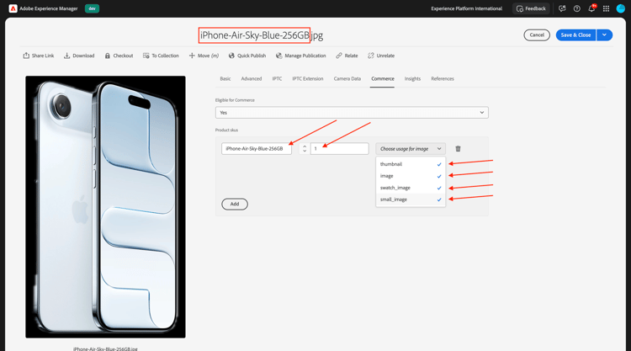Image resolution: width=631 pixels, height=351 pixels.
Task: Expand Eligible for Commerce dropdown
Action: (352, 113)
